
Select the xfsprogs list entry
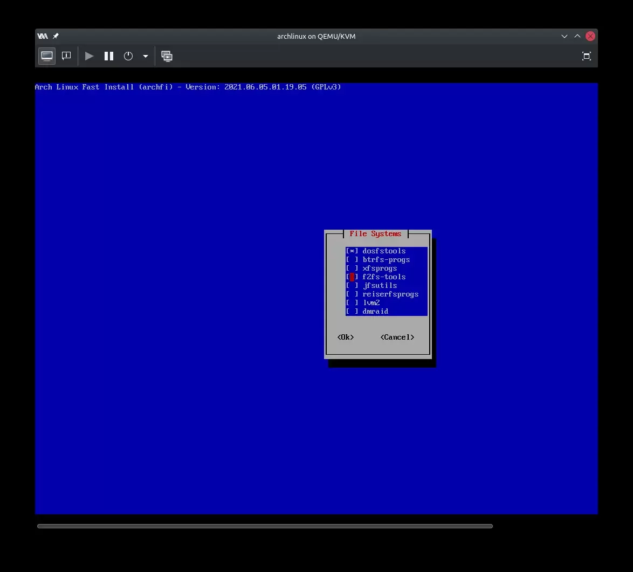click(380, 268)
